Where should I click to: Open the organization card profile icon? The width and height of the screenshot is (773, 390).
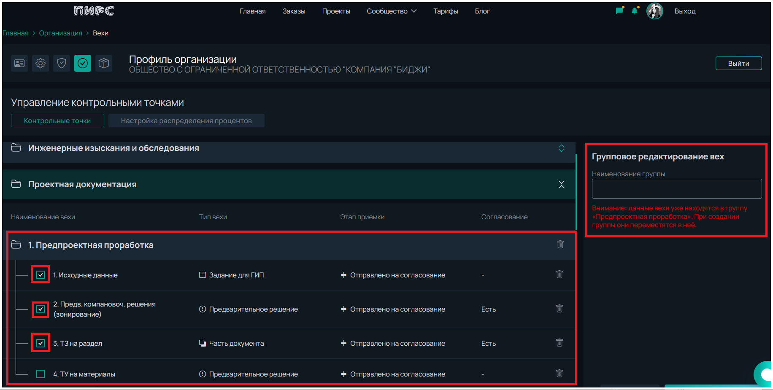19,63
